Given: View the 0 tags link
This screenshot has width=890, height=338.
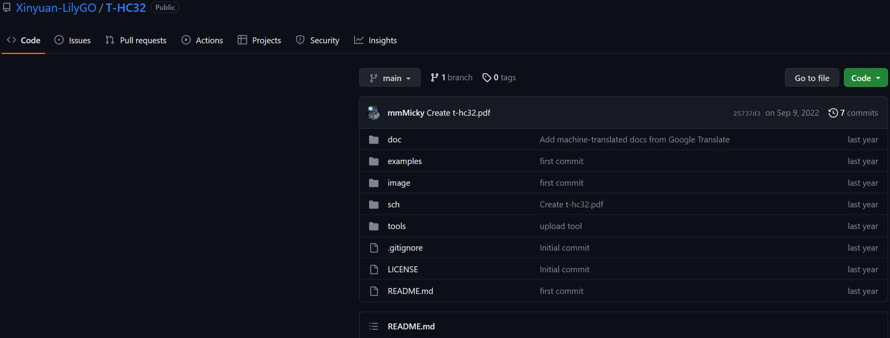Looking at the screenshot, I should [499, 78].
